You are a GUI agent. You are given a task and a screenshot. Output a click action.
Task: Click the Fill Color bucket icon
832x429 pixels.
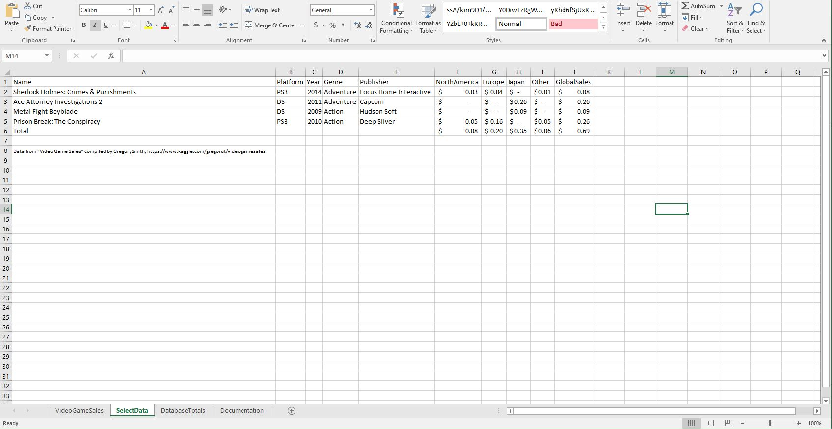point(148,25)
